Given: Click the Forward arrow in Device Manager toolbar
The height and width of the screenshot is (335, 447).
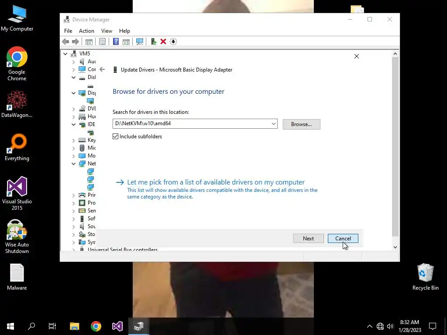Looking at the screenshot, I should point(75,41).
